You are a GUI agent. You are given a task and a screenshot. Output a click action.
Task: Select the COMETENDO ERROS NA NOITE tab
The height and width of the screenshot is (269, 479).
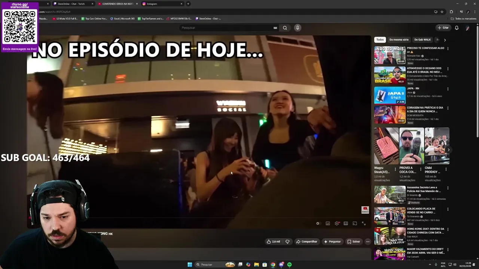[x=118, y=4]
